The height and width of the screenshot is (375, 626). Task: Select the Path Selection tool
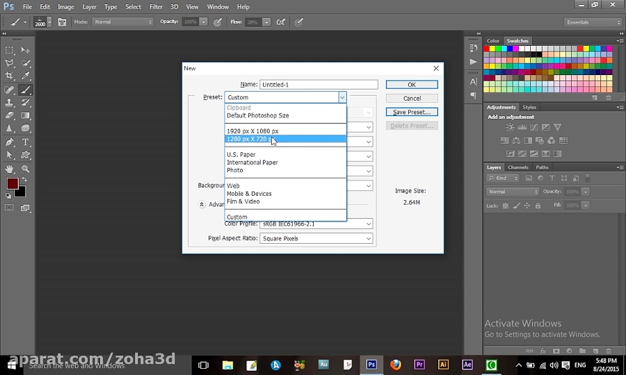10,155
